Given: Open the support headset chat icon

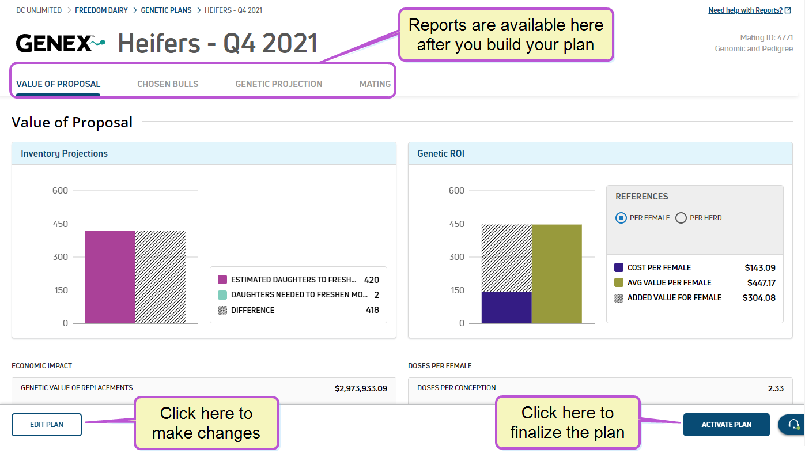Looking at the screenshot, I should (x=793, y=425).
